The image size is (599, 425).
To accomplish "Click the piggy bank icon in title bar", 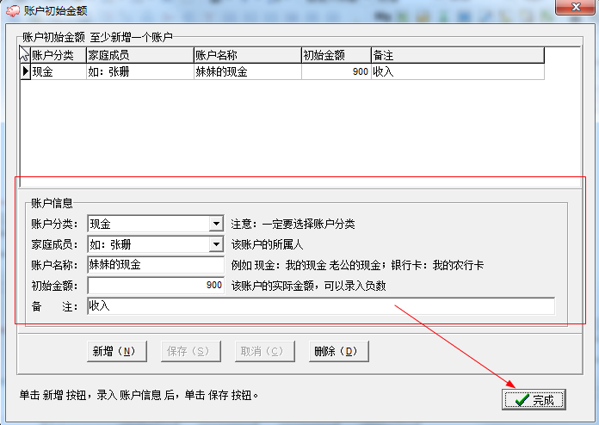I will (x=13, y=10).
